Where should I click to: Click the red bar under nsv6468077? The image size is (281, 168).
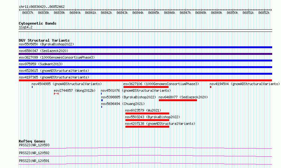178,100
